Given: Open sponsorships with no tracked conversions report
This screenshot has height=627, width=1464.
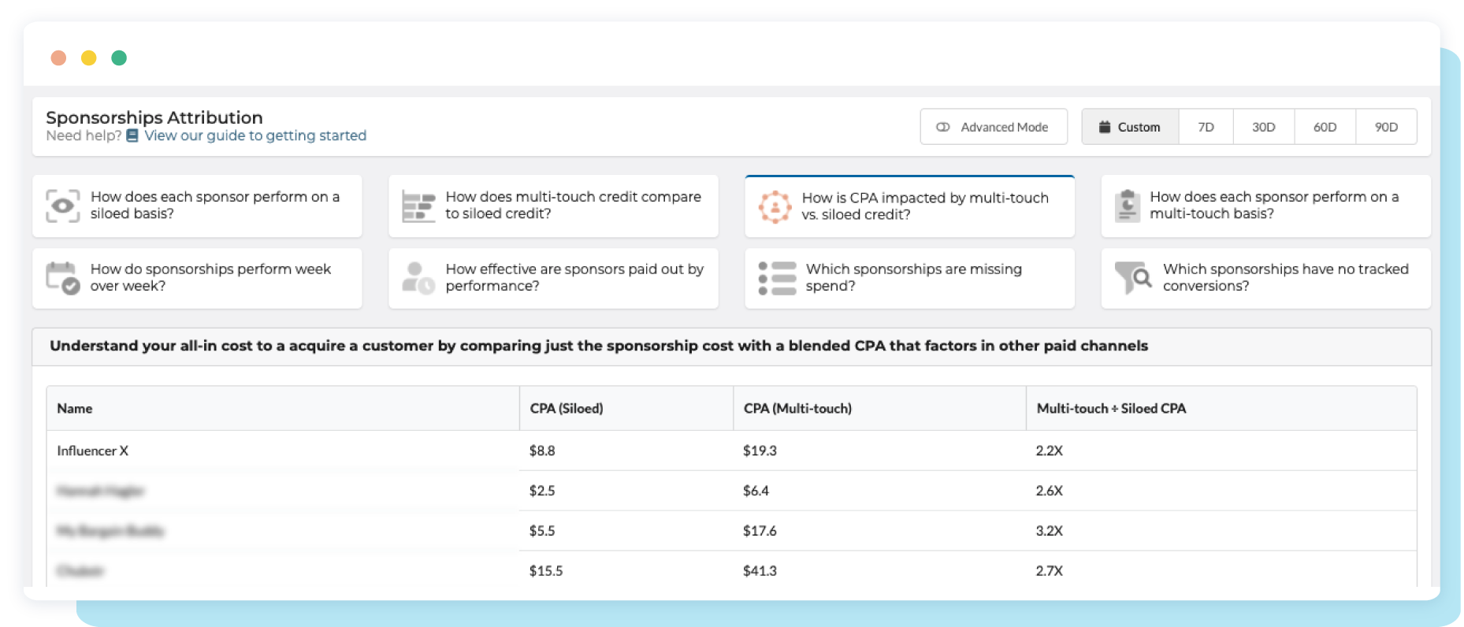Looking at the screenshot, I should point(1265,278).
